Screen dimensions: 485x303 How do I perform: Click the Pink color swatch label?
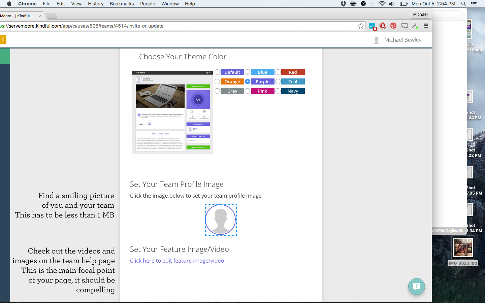[263, 91]
